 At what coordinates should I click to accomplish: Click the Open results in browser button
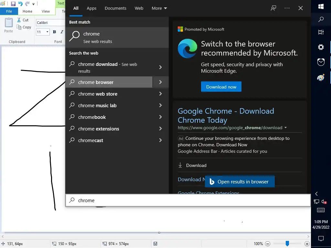(x=240, y=181)
